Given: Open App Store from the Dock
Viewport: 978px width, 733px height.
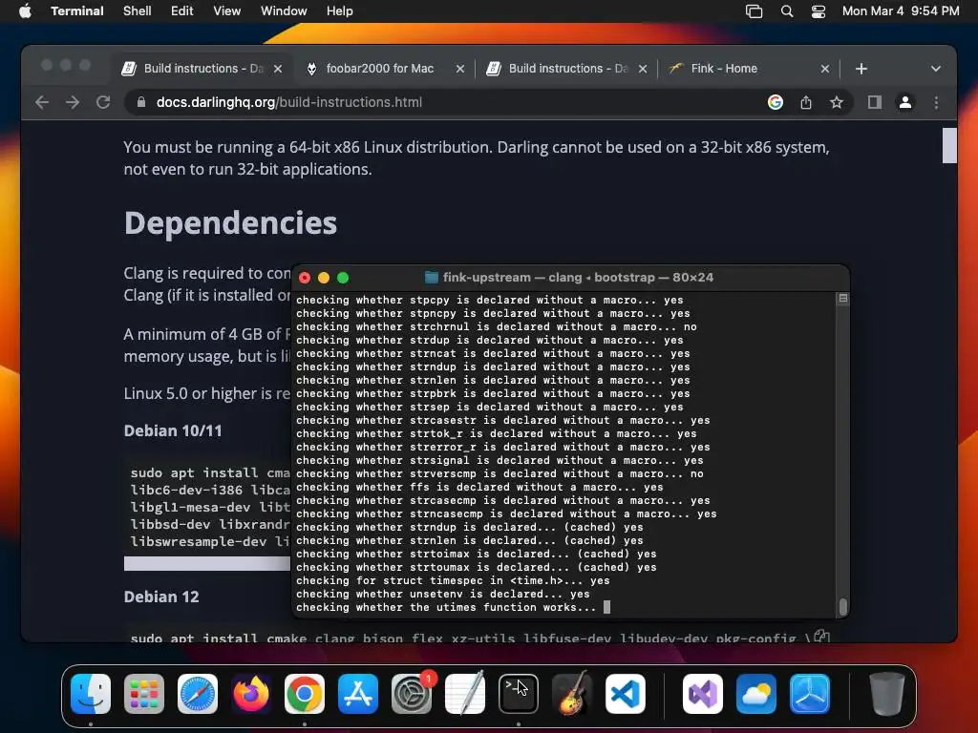Looking at the screenshot, I should [x=358, y=694].
